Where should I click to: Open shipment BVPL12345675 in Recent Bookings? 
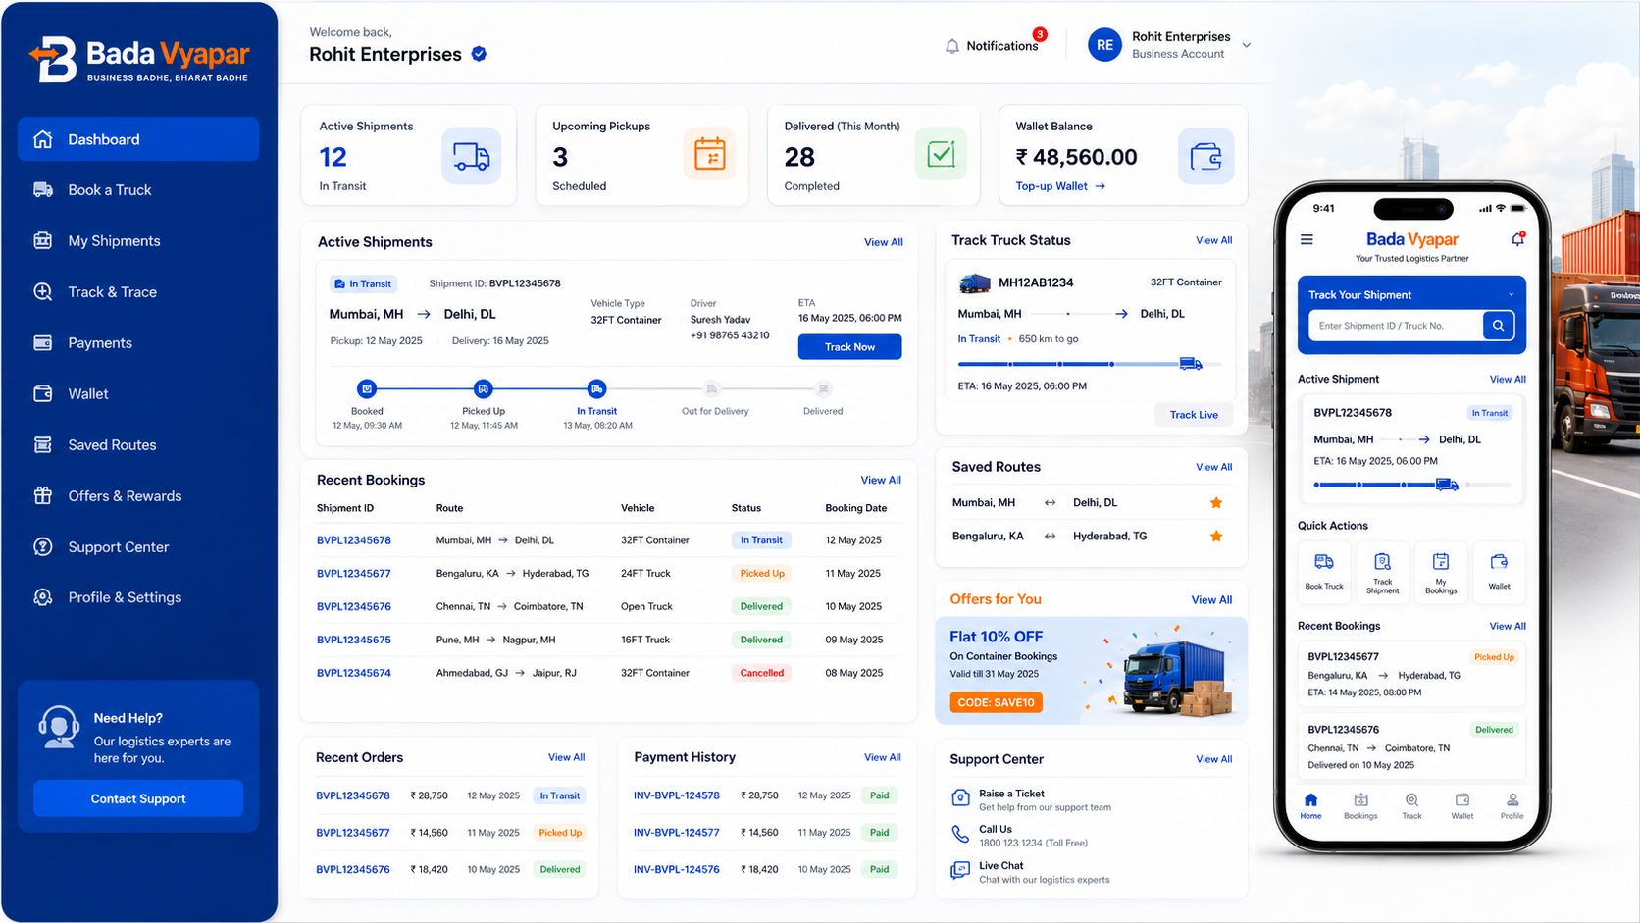354,640
